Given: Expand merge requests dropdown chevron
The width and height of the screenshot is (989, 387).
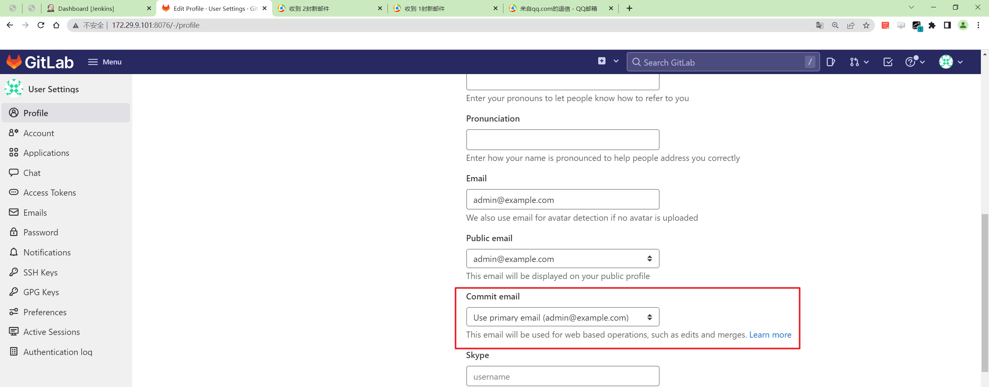Looking at the screenshot, I should (866, 62).
